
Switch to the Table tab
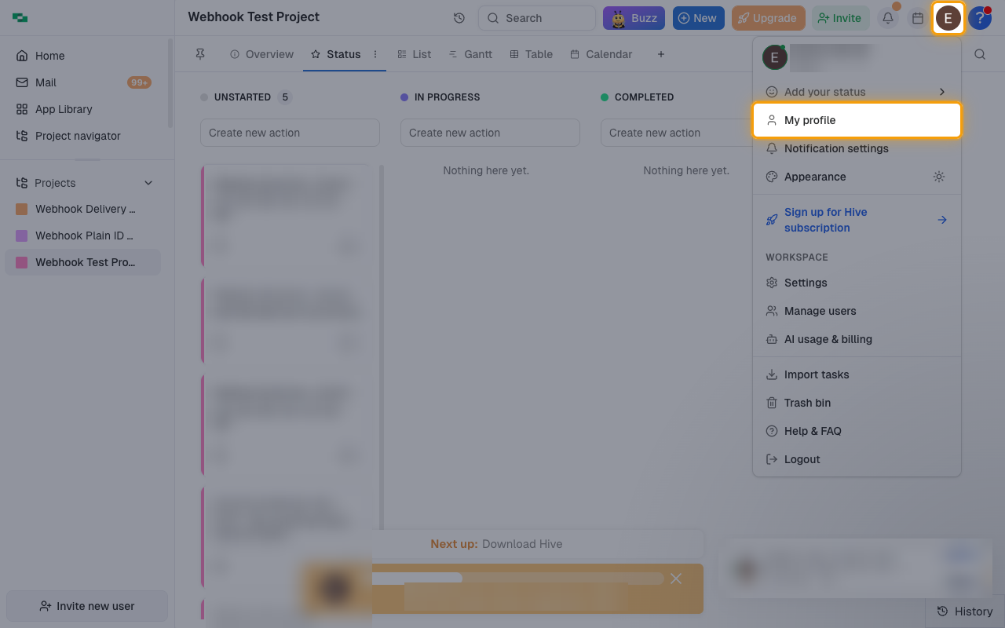pyautogui.click(x=531, y=54)
